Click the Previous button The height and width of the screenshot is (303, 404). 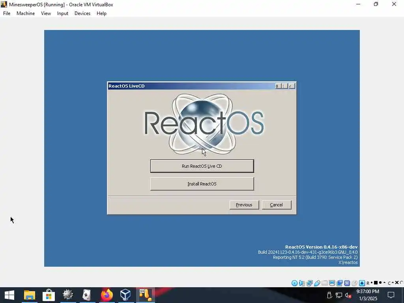[x=244, y=205]
